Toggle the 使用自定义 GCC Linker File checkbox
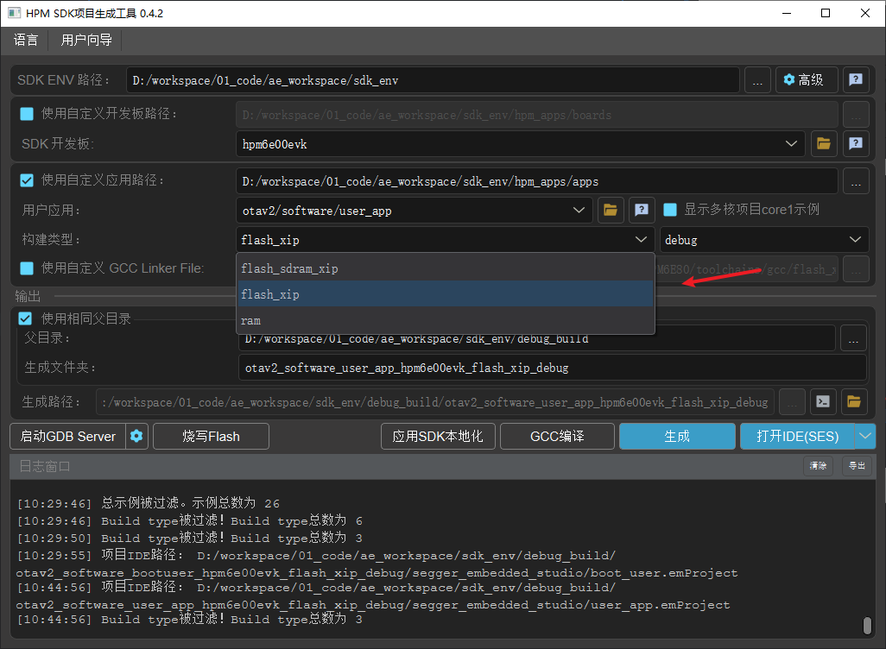Screen dimensions: 886x649 point(27,268)
